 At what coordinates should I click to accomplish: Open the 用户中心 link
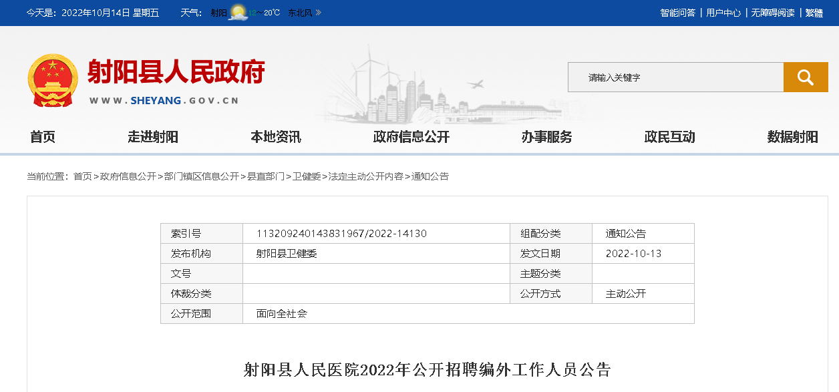click(x=723, y=13)
